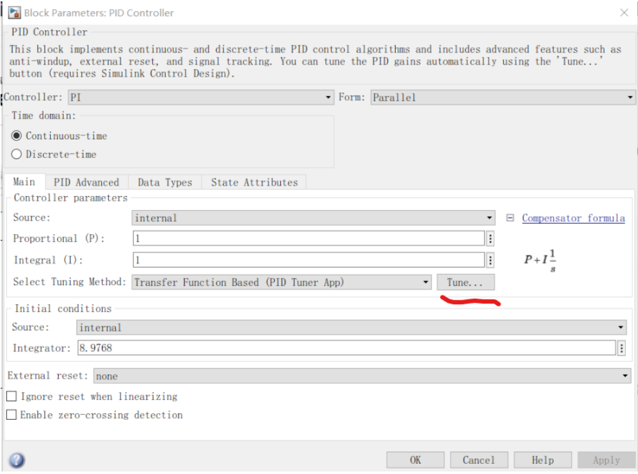Open the External reset dropdown
638x474 pixels.
coord(362,376)
